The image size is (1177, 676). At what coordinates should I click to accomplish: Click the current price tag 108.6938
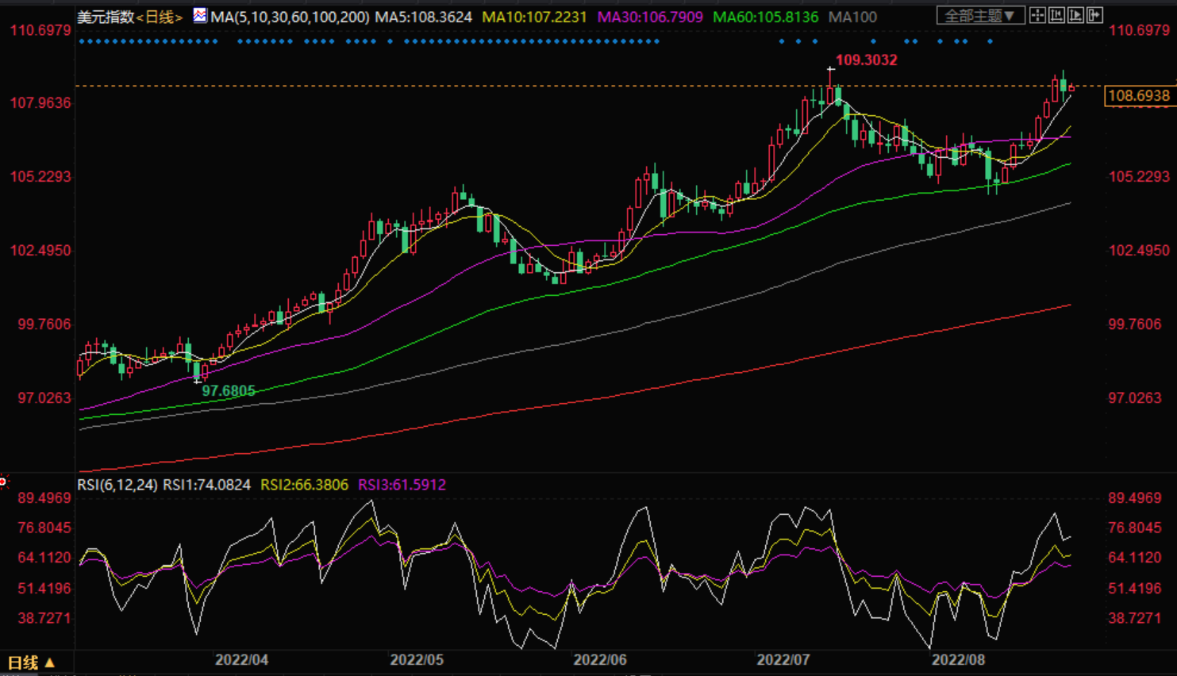(1138, 96)
